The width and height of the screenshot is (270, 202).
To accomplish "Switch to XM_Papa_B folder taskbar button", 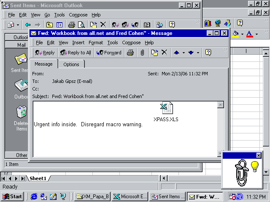I will pyautogui.click(x=92, y=197).
